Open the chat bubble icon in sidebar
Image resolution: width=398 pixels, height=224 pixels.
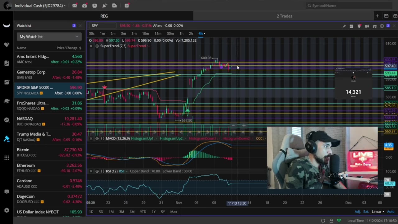click(7, 192)
